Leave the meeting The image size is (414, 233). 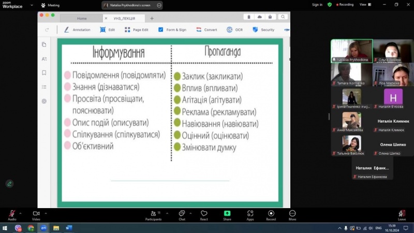coord(402,214)
